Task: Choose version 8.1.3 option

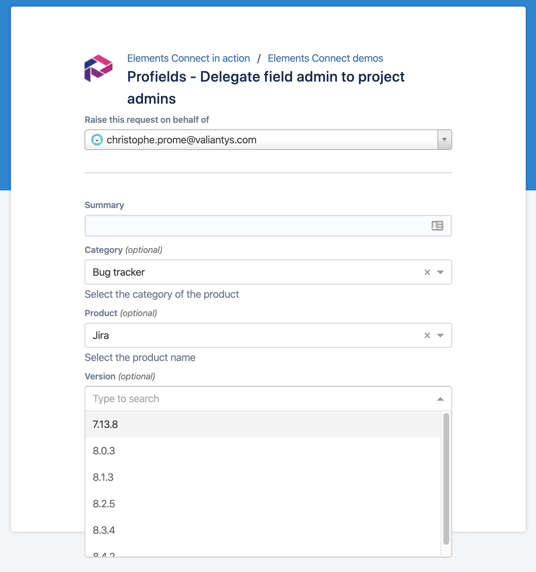Action: click(103, 478)
